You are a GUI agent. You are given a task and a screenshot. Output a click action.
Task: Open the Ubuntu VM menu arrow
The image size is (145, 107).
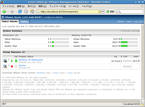pos(9,65)
